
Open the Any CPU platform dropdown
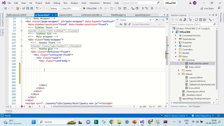(x=72, y=8)
